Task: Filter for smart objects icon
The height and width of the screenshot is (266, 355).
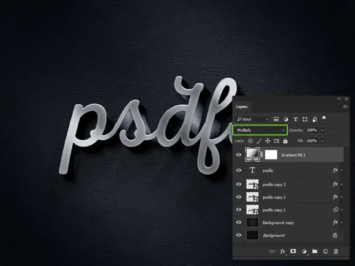Action: pos(315,120)
